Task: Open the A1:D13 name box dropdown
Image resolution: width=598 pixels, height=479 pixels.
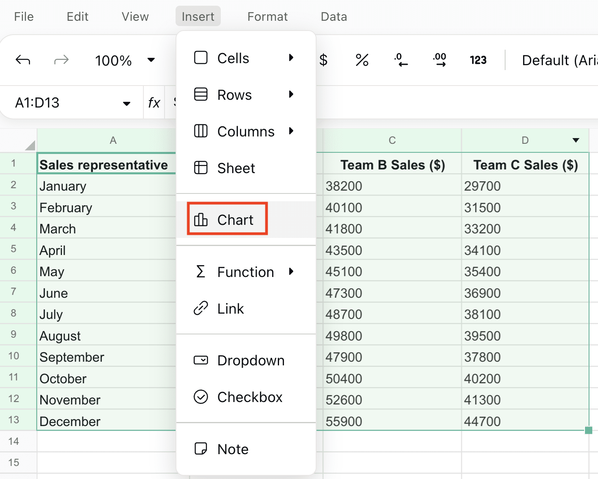Action: click(x=126, y=103)
